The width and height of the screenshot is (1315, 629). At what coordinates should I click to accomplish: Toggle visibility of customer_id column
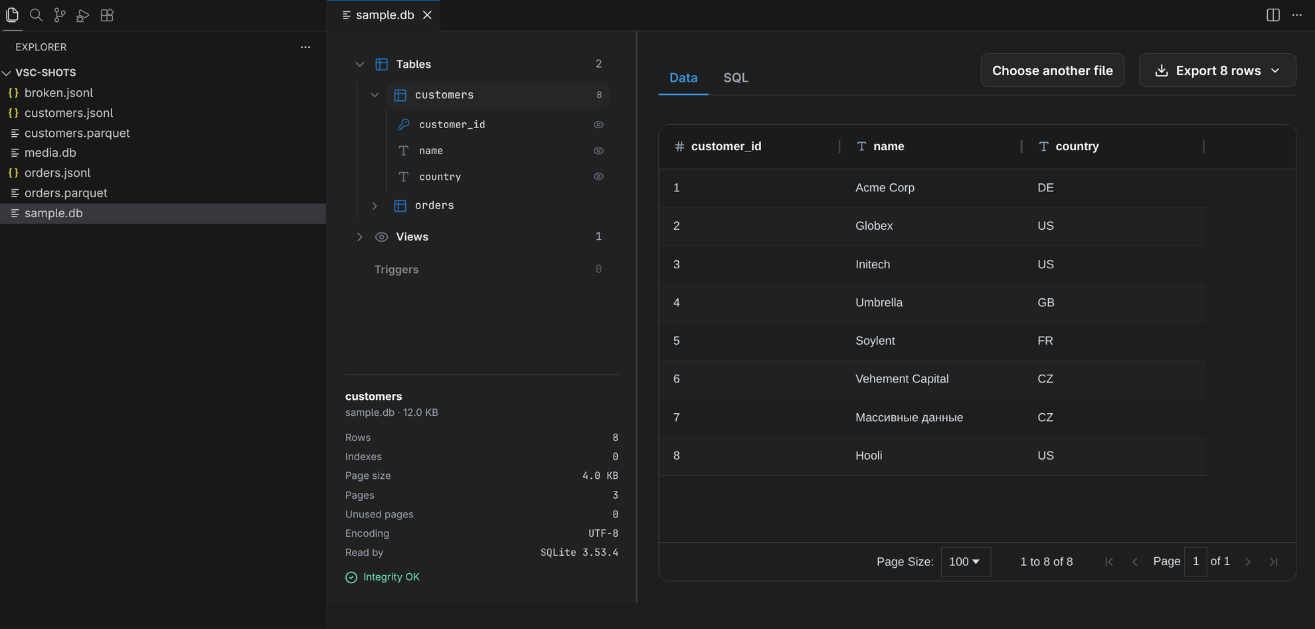tap(598, 124)
